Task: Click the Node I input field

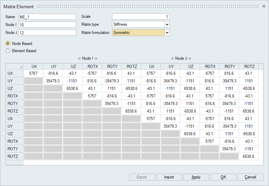Action: point(47,25)
